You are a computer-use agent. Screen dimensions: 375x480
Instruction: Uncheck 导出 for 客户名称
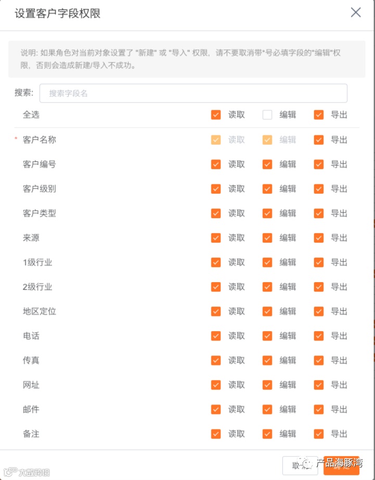pyautogui.click(x=319, y=140)
